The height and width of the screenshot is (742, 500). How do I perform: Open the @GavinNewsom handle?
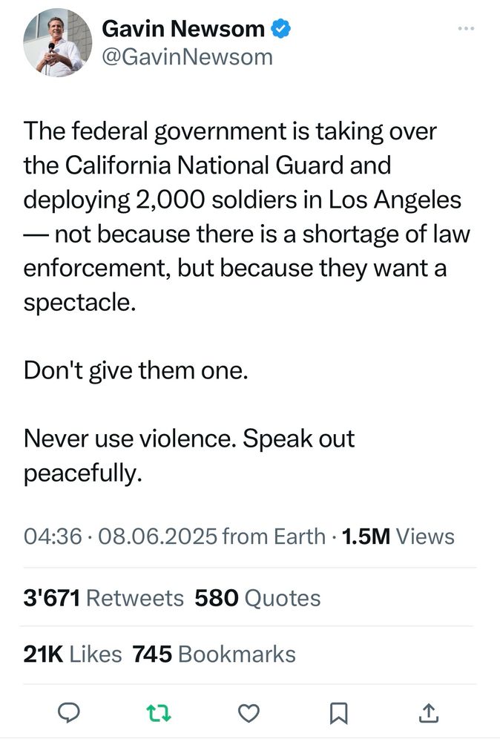[x=188, y=57]
